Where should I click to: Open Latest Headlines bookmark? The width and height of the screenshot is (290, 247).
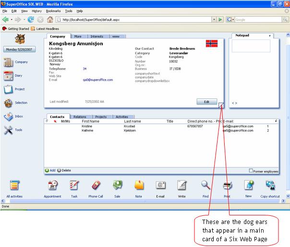tap(45, 29)
